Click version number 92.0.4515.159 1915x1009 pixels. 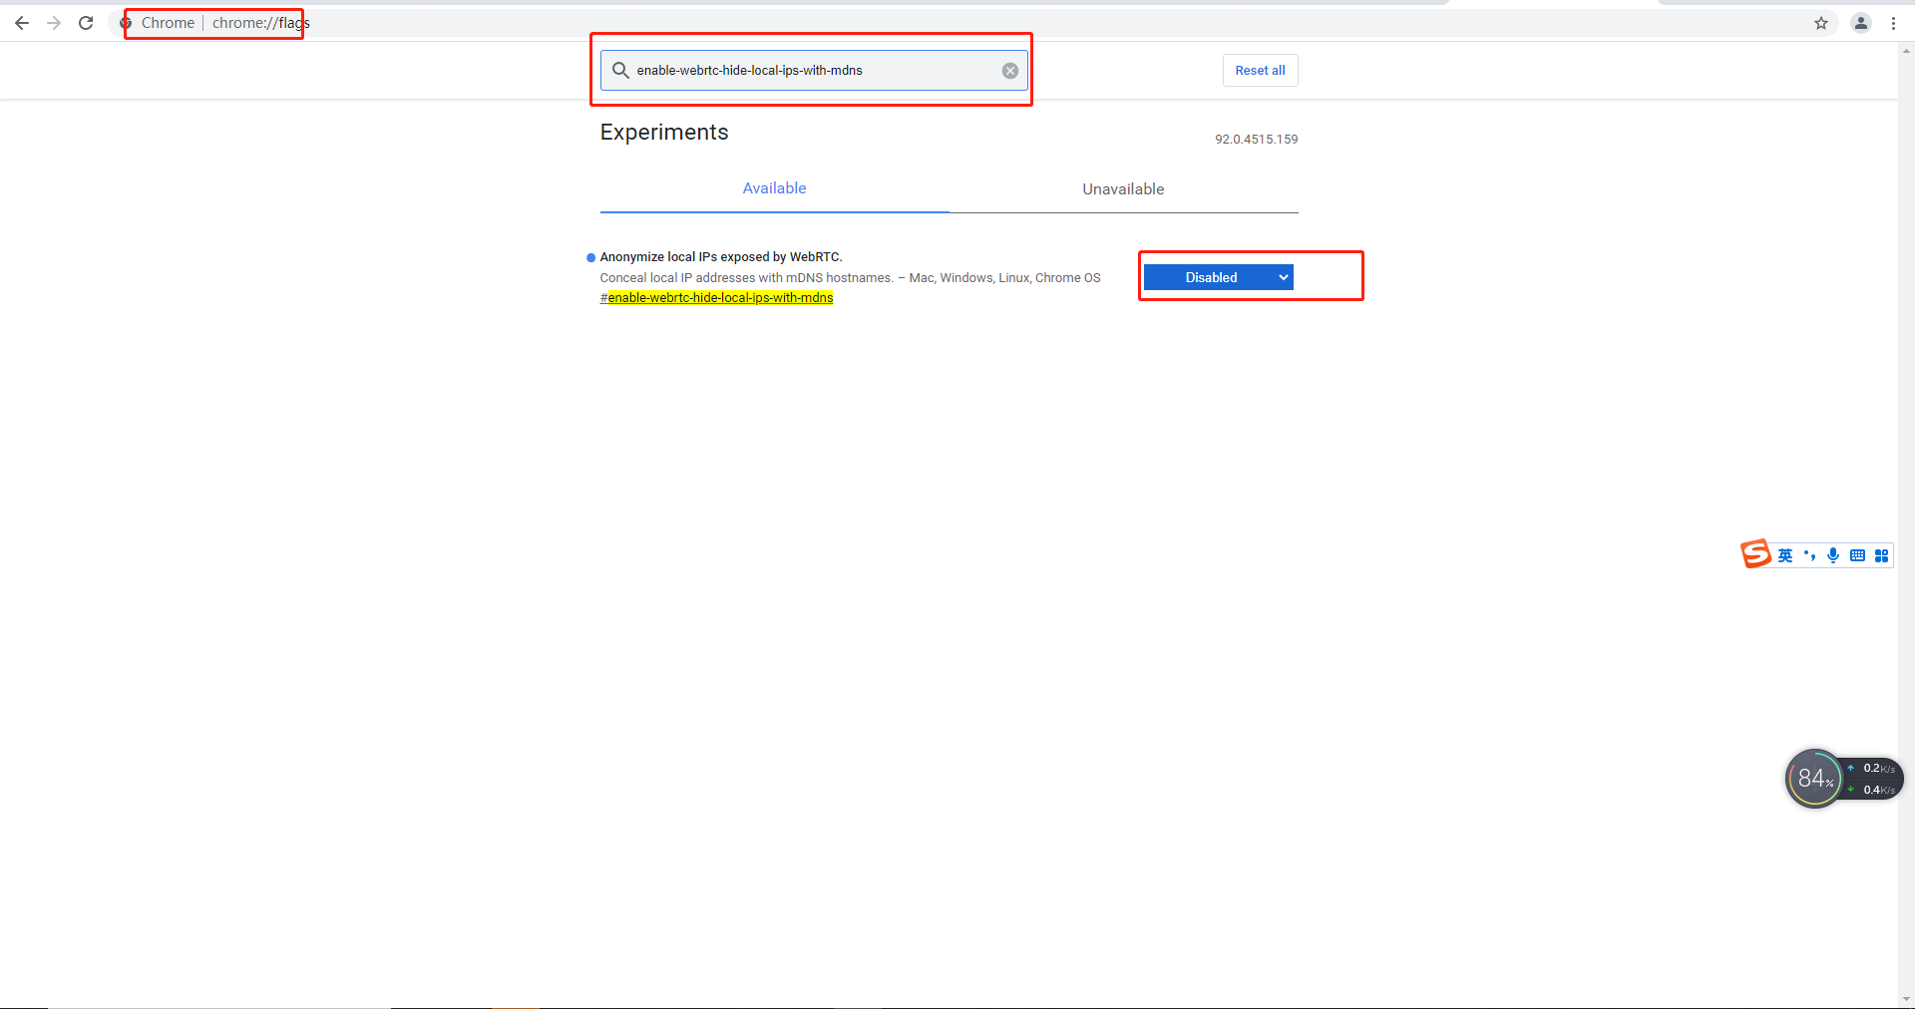pos(1256,140)
